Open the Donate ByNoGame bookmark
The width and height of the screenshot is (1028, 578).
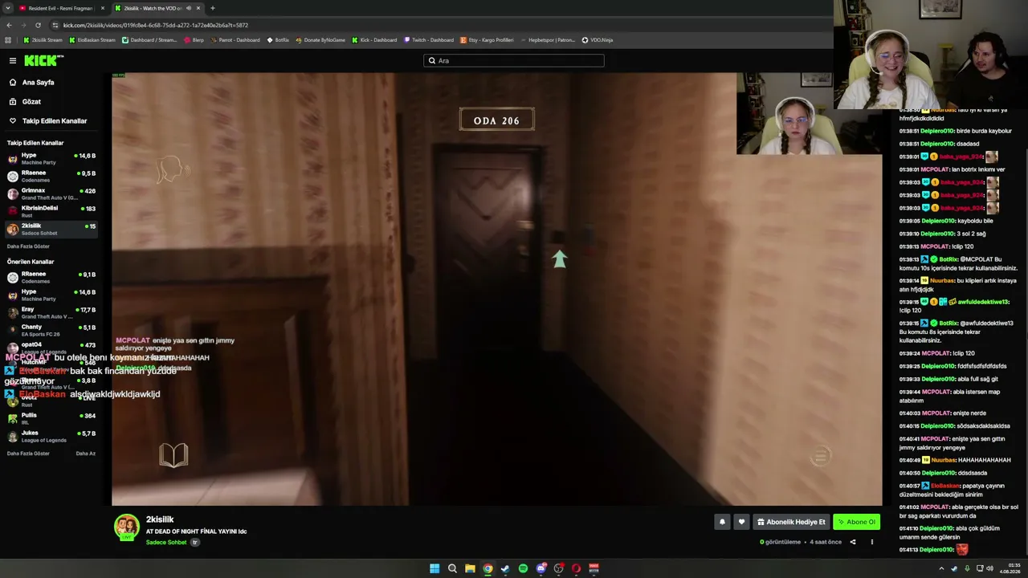(320, 40)
